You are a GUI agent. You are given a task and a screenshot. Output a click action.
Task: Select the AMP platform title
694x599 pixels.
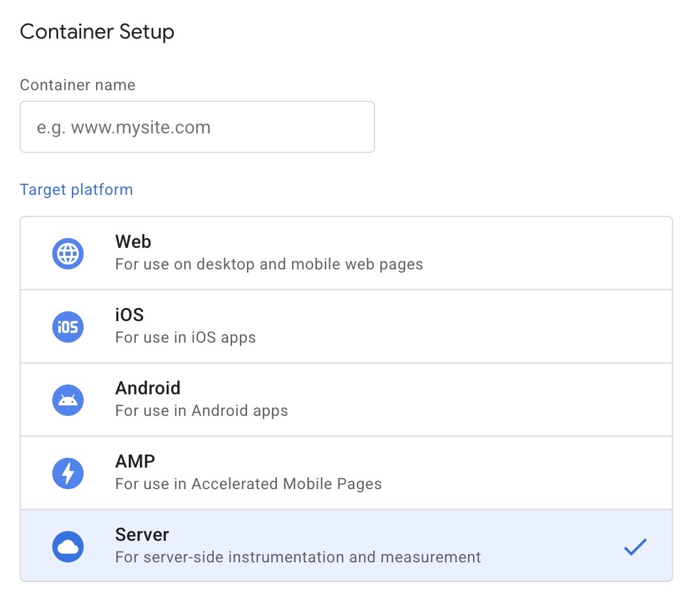135,461
